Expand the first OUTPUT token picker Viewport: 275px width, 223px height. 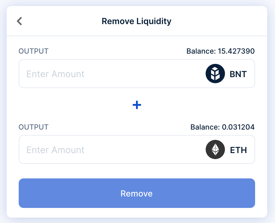[226, 73]
